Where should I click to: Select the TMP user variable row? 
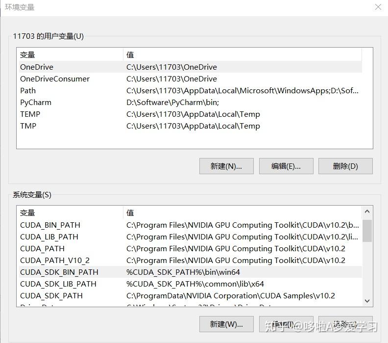tap(28, 126)
